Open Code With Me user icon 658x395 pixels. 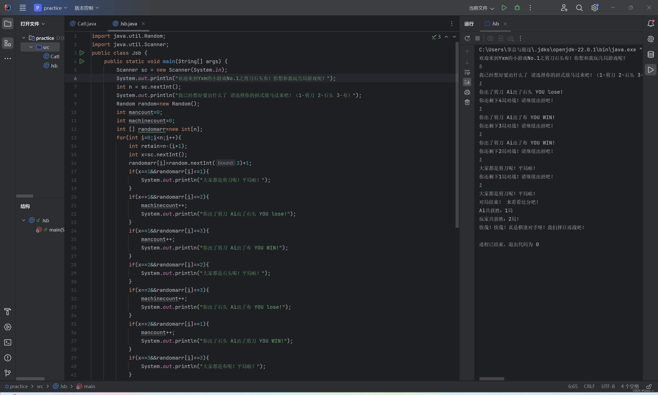pyautogui.click(x=564, y=8)
